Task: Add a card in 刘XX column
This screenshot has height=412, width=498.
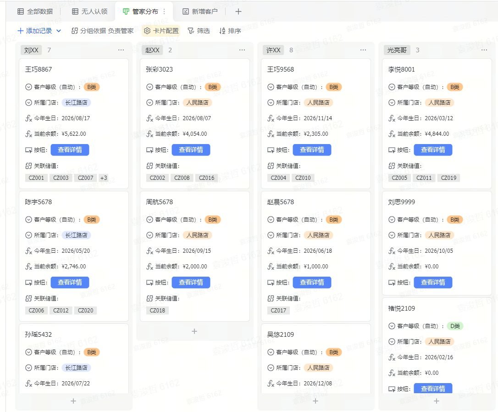Action: coord(73,401)
